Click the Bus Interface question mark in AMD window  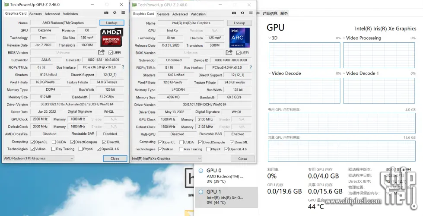pyautogui.click(x=123, y=67)
